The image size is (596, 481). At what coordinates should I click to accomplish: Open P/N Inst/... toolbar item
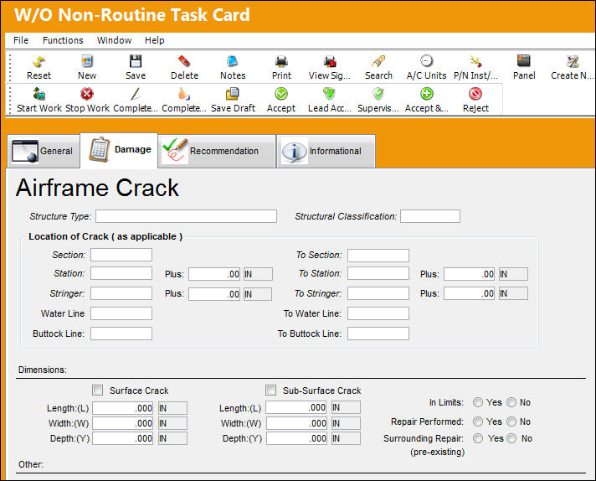pos(475,61)
